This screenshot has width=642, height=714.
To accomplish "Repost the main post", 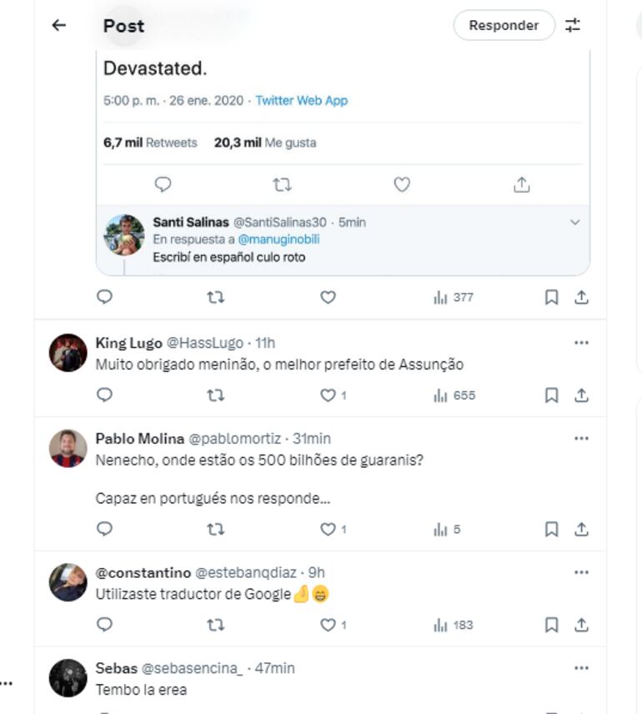I will coord(216,297).
